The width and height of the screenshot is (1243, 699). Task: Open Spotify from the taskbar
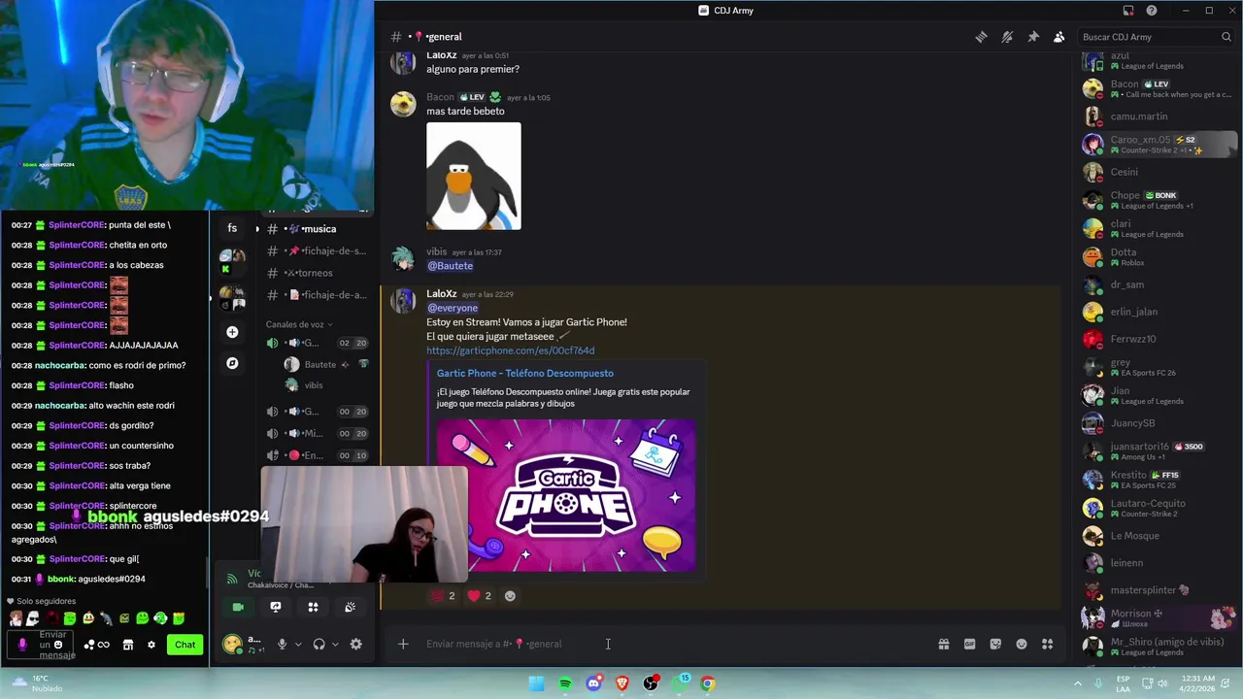pos(565,683)
